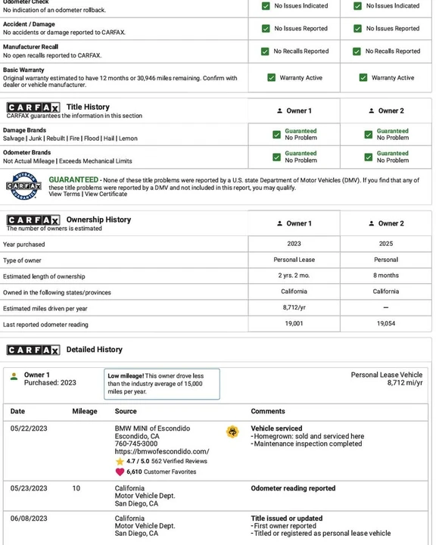The width and height of the screenshot is (436, 545).
Task: Click the CARFAX logo beside Ownership History
Action: pos(33,220)
